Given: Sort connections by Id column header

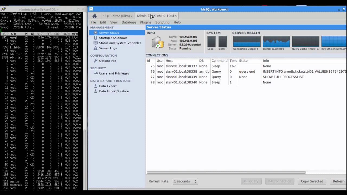Looking at the screenshot, I should (150, 61).
